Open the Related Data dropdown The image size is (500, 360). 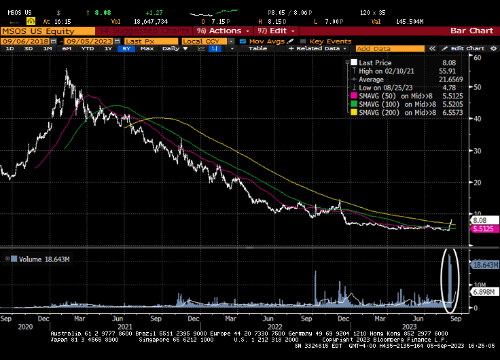pyautogui.click(x=317, y=48)
